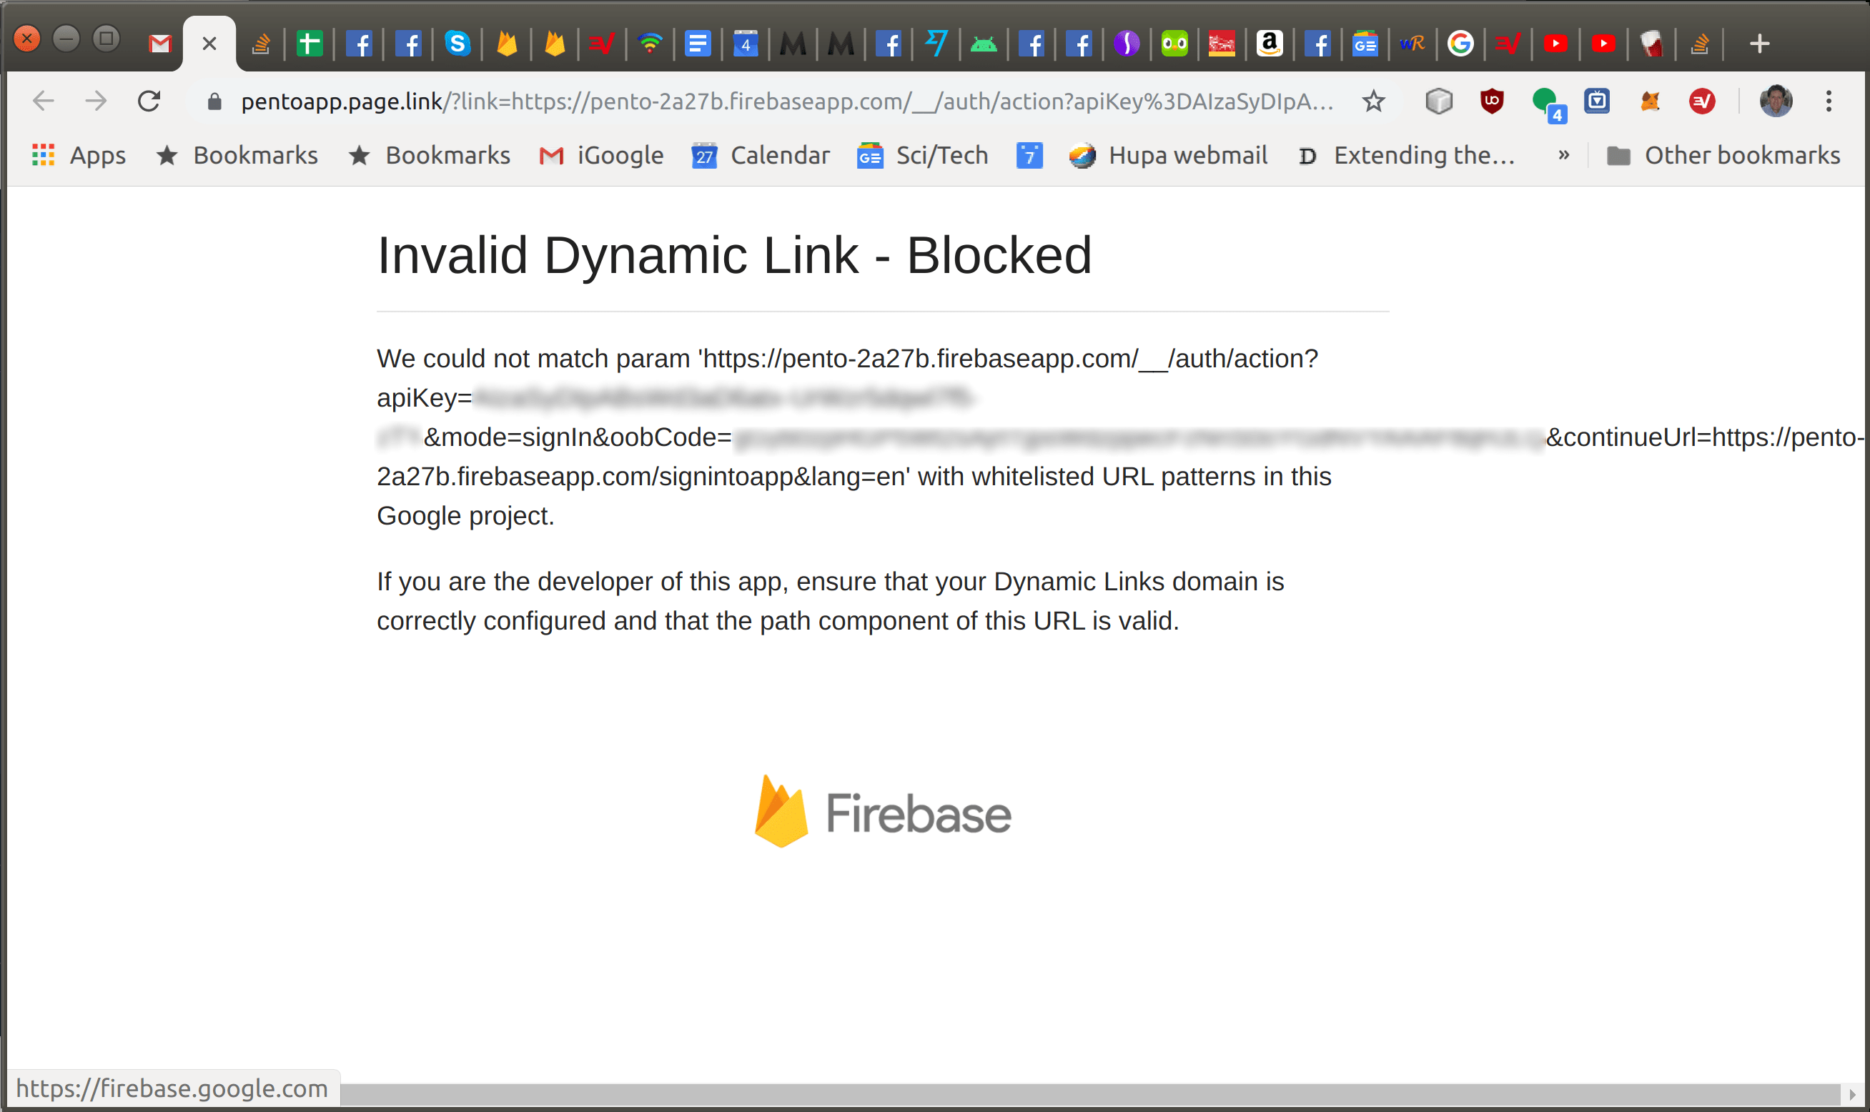
Task: Switch to the Skype tab
Action: coord(457,44)
